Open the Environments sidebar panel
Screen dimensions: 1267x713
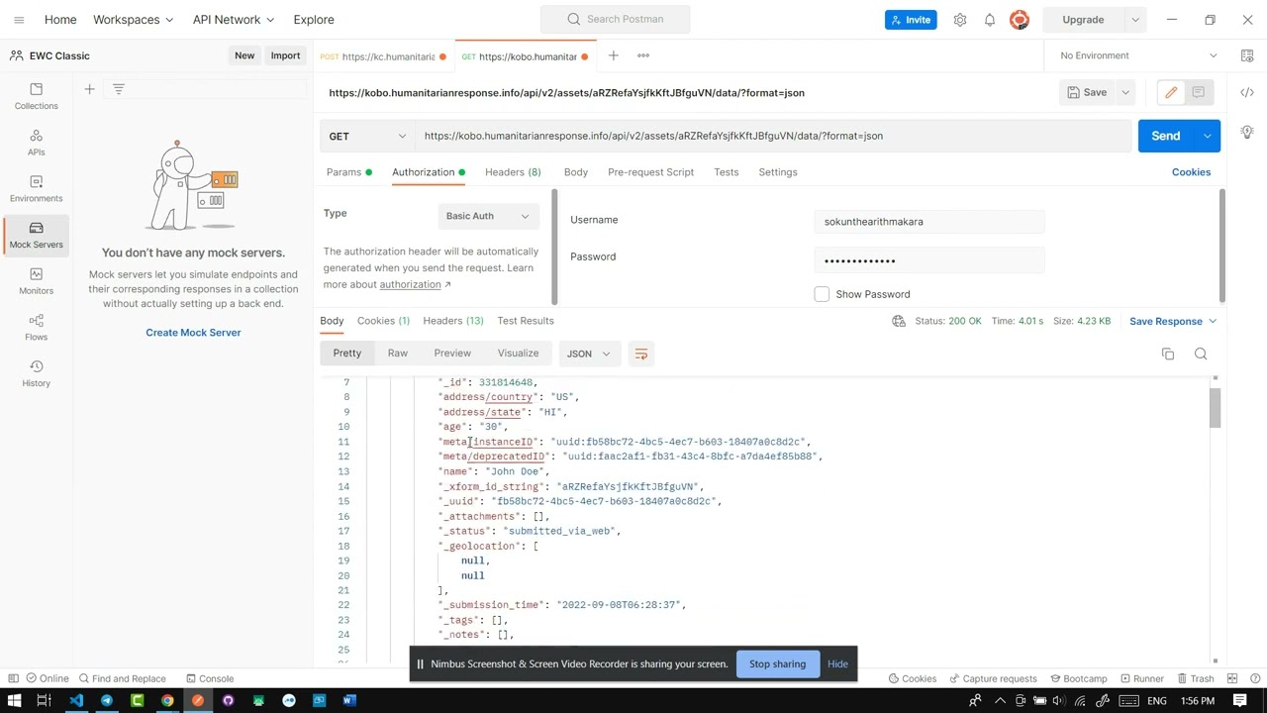point(36,188)
